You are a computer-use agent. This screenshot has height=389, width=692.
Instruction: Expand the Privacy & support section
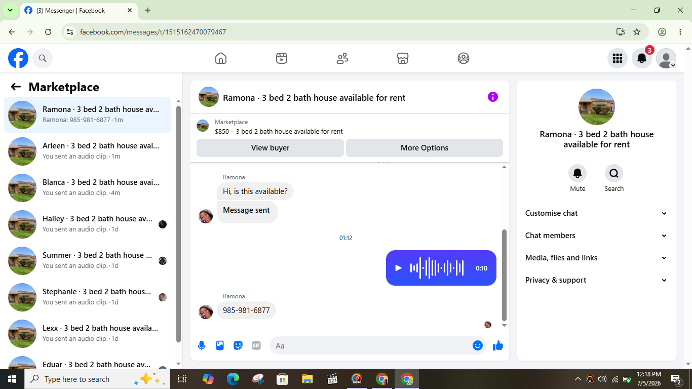pyautogui.click(x=597, y=280)
